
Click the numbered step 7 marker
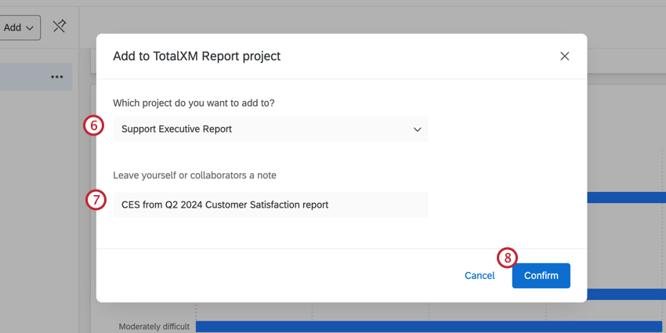pos(95,200)
